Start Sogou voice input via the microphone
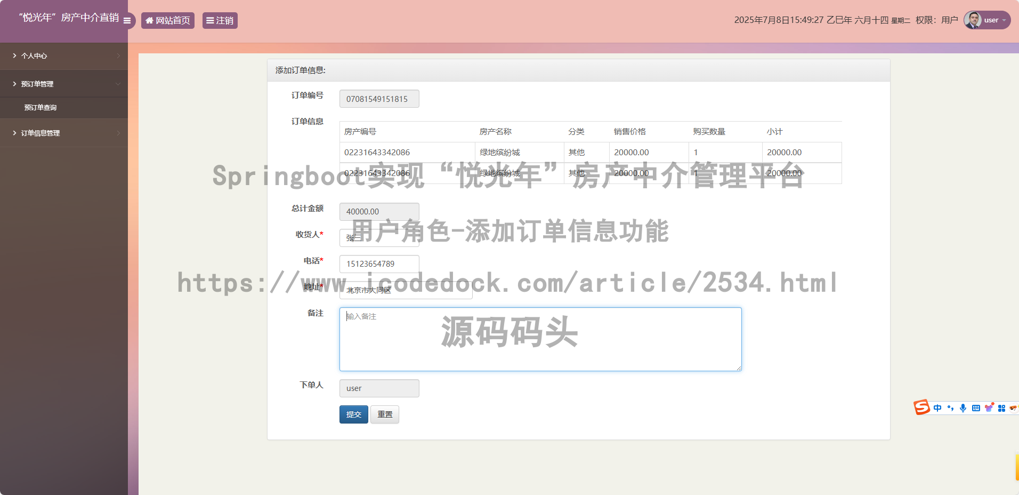This screenshot has width=1019, height=495. 963,408
